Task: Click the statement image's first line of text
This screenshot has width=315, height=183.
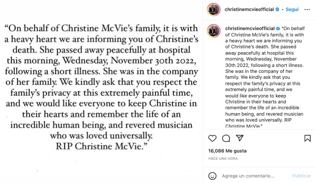Action: pyautogui.click(x=101, y=29)
